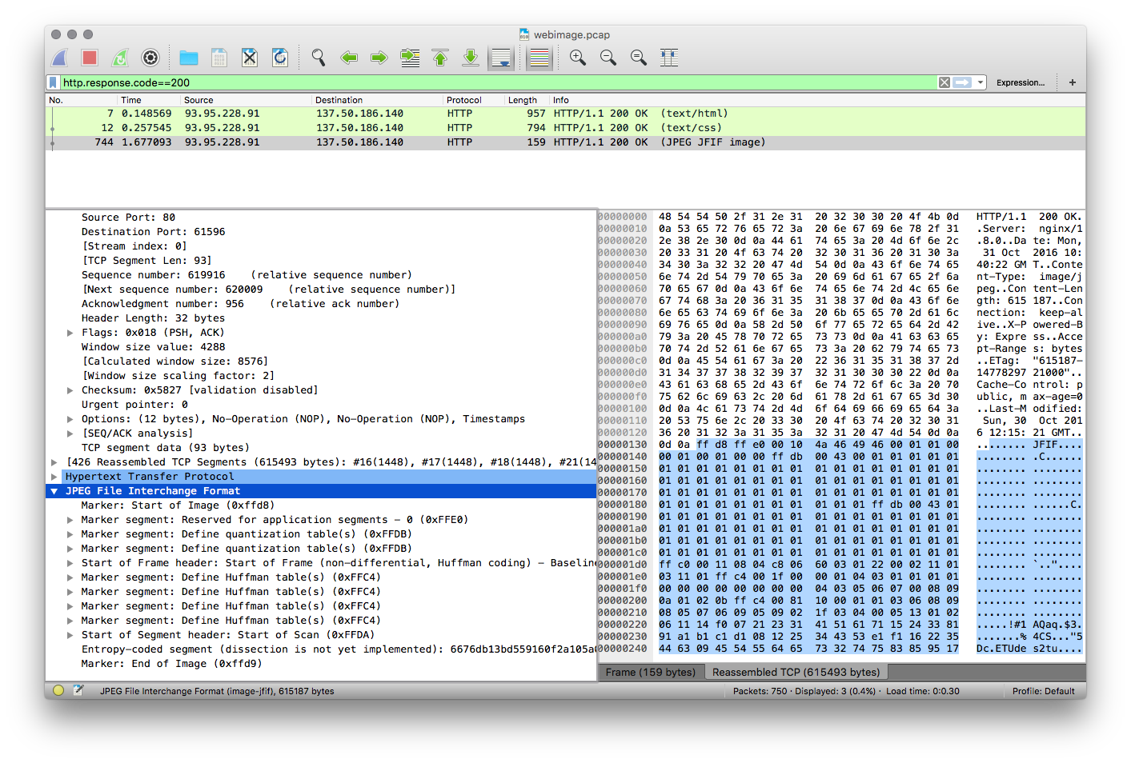Expand the Hypertext Transfer Protocol section
The width and height of the screenshot is (1131, 763).
pyautogui.click(x=54, y=477)
